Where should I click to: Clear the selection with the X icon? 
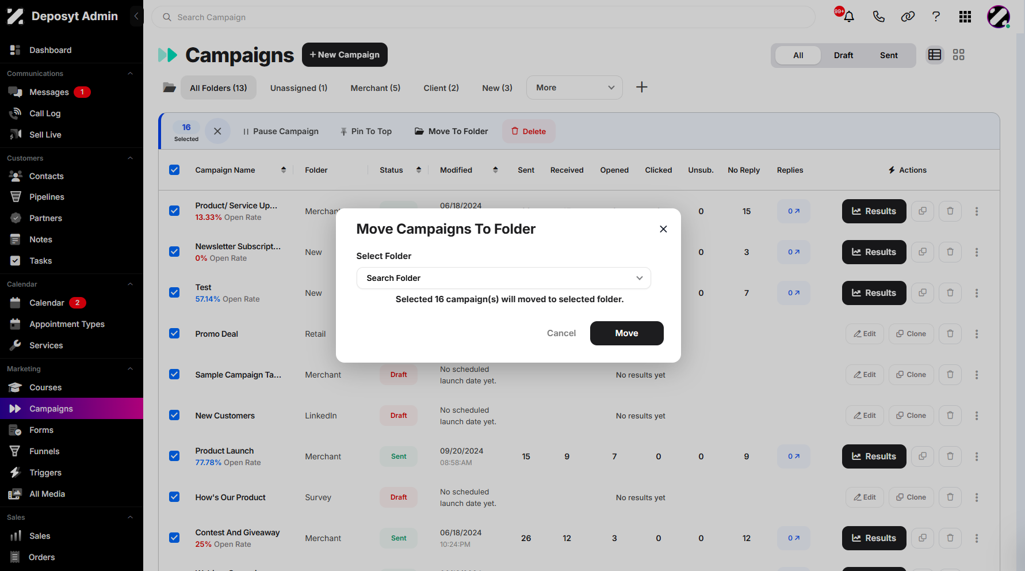click(217, 131)
